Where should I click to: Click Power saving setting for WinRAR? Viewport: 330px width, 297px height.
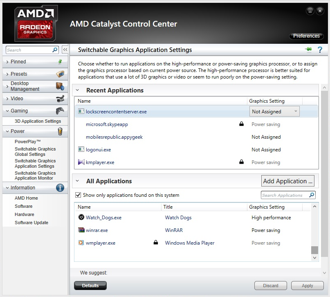(x=266, y=230)
